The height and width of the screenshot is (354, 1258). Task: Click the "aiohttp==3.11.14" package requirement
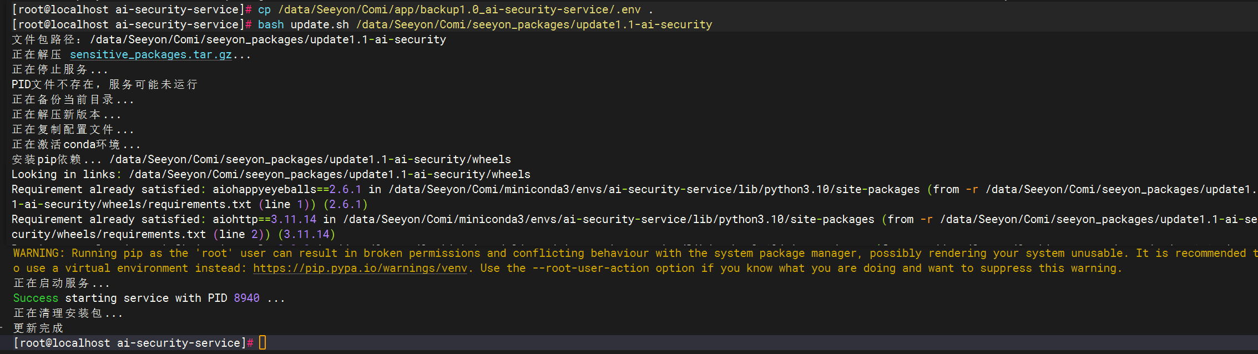point(264,220)
